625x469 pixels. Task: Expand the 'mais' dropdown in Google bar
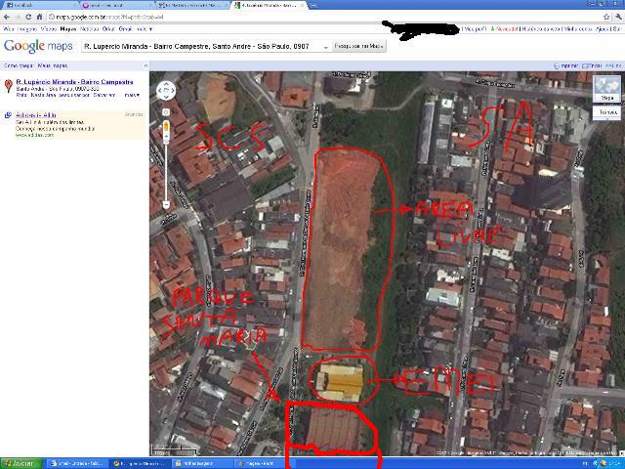coord(144,29)
